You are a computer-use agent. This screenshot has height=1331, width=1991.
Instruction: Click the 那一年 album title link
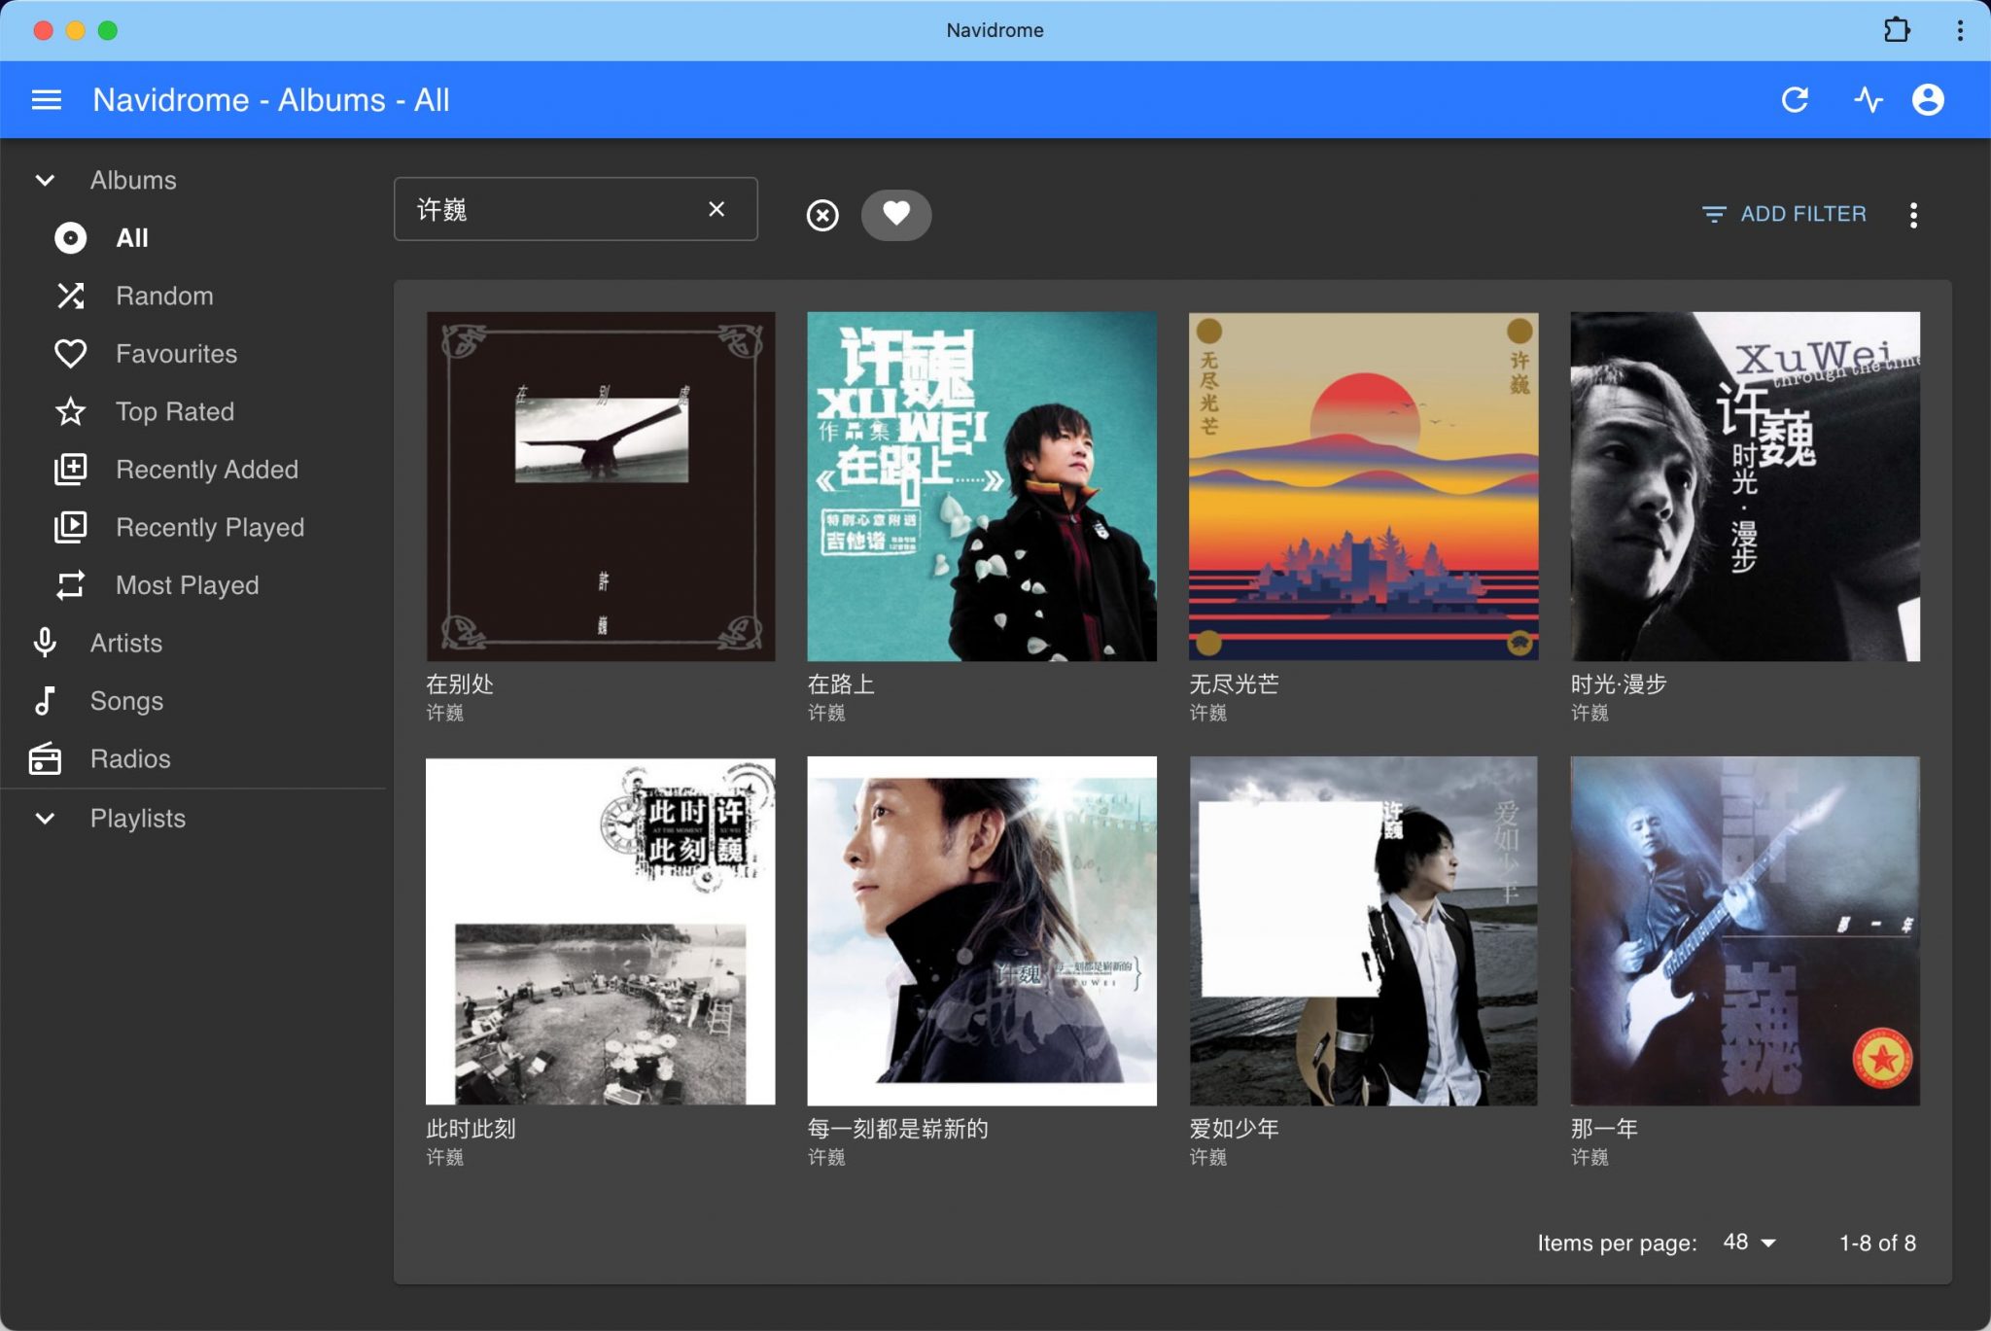pyautogui.click(x=1604, y=1129)
